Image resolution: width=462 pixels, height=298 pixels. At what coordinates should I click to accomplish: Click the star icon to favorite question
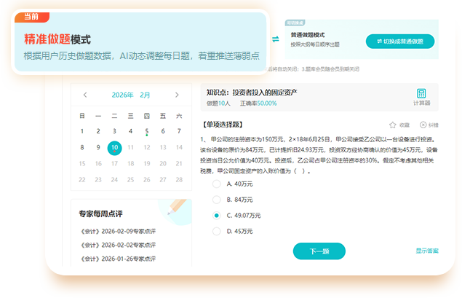pos(394,125)
